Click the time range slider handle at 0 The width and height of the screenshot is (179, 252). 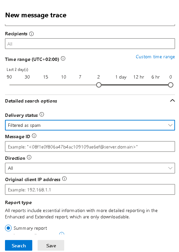click(171, 85)
